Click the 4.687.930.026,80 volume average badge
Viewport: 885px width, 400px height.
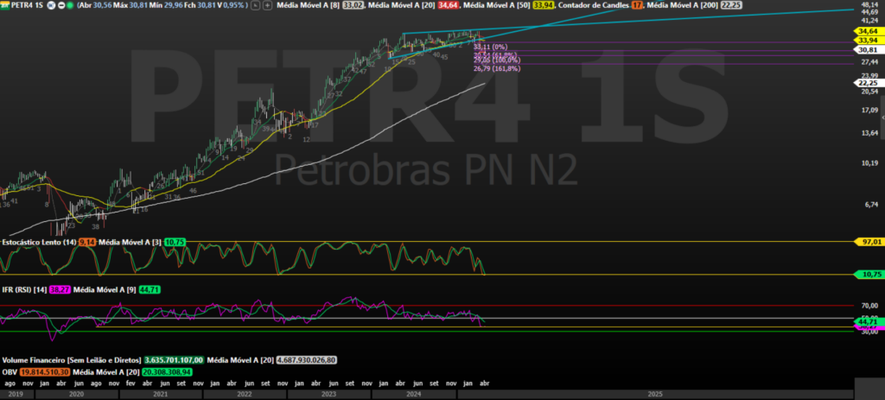[307, 359]
